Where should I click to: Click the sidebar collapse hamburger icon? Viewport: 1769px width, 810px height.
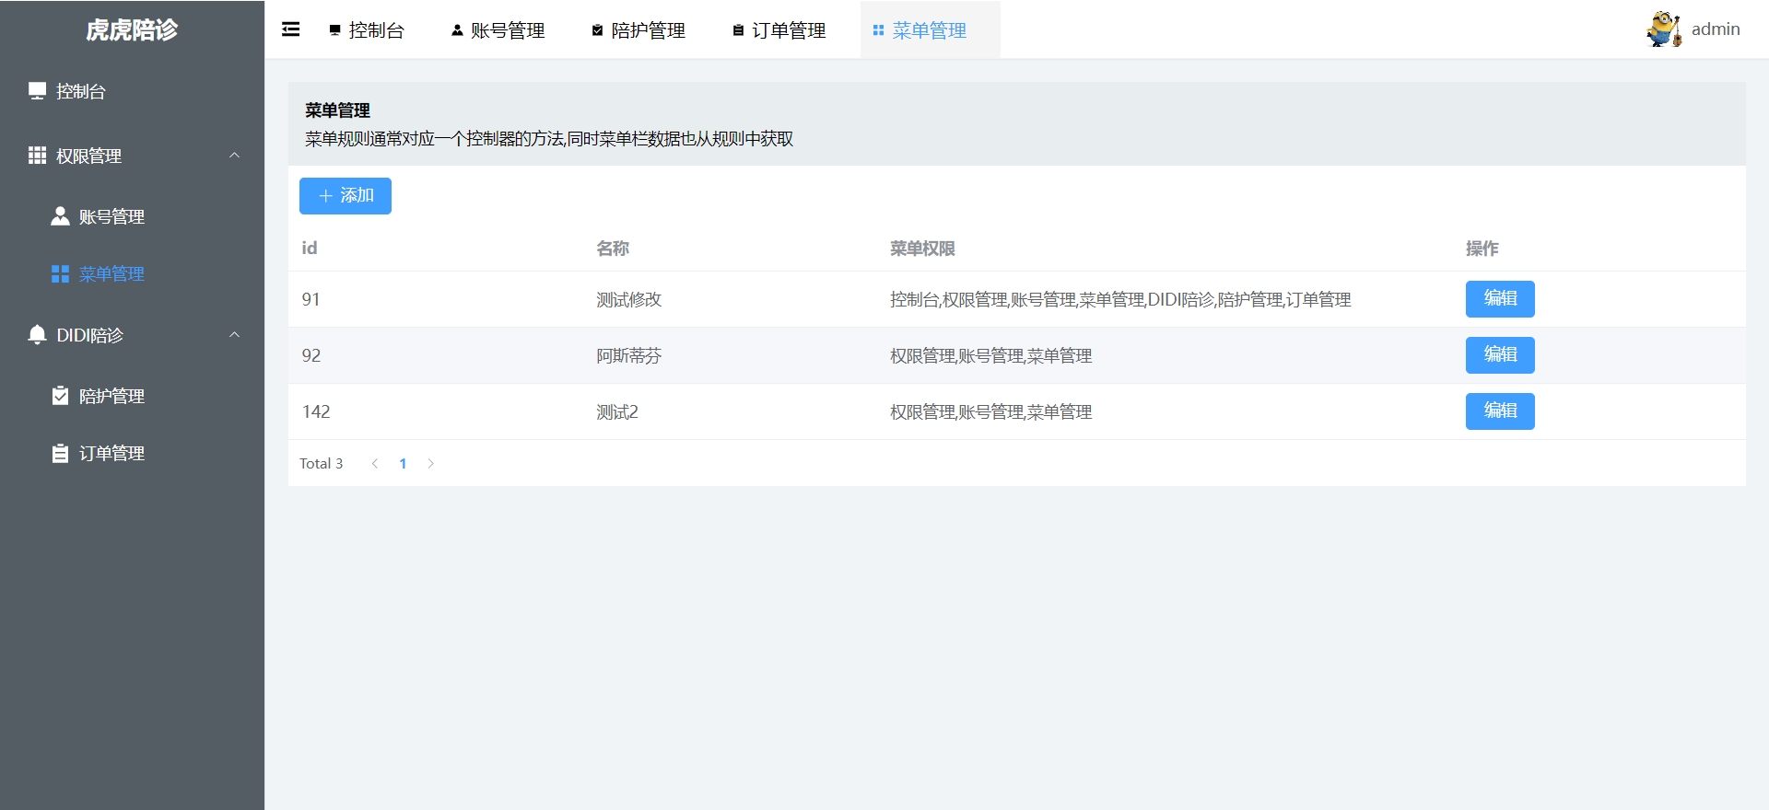pyautogui.click(x=290, y=29)
